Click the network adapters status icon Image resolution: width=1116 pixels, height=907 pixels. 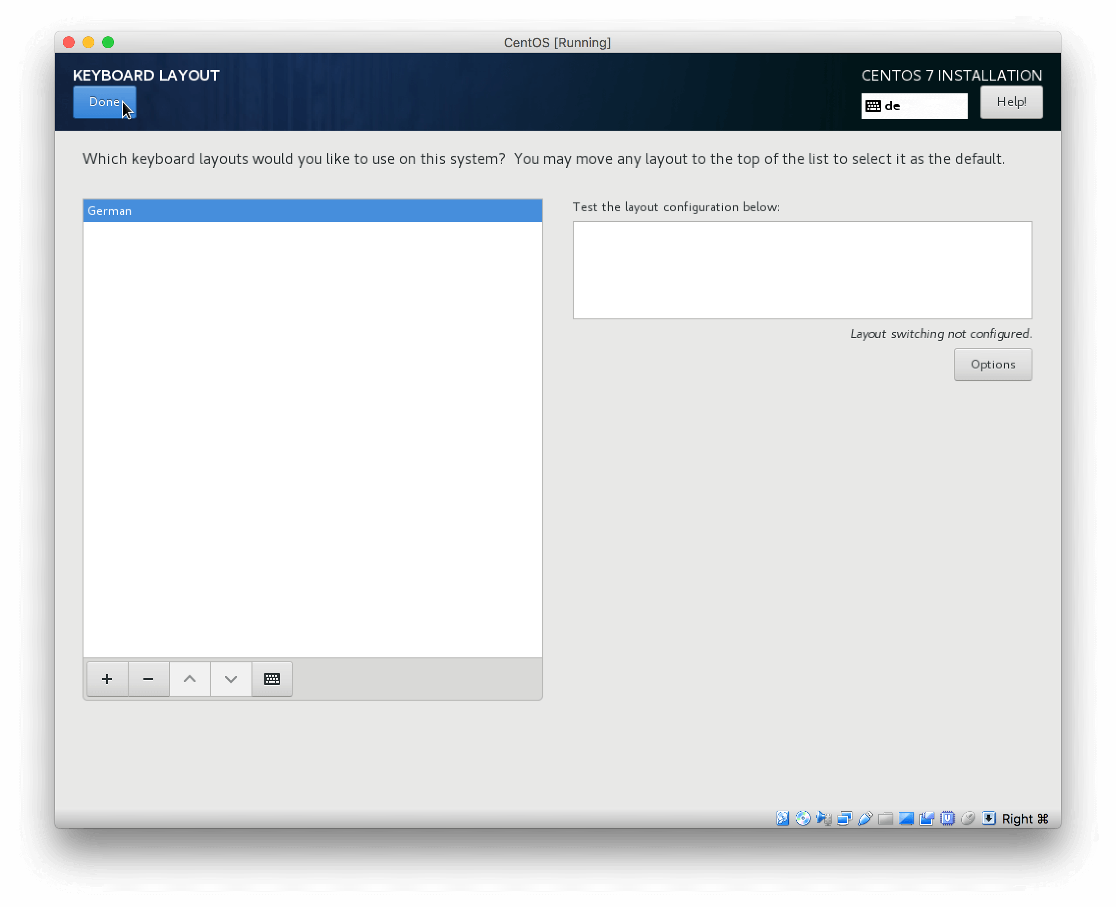[844, 818]
